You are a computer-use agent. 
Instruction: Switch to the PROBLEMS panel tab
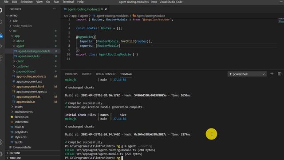[71, 74]
